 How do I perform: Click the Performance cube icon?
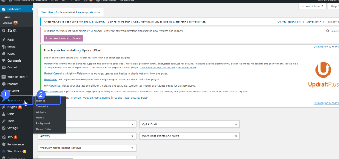[x=4, y=144]
